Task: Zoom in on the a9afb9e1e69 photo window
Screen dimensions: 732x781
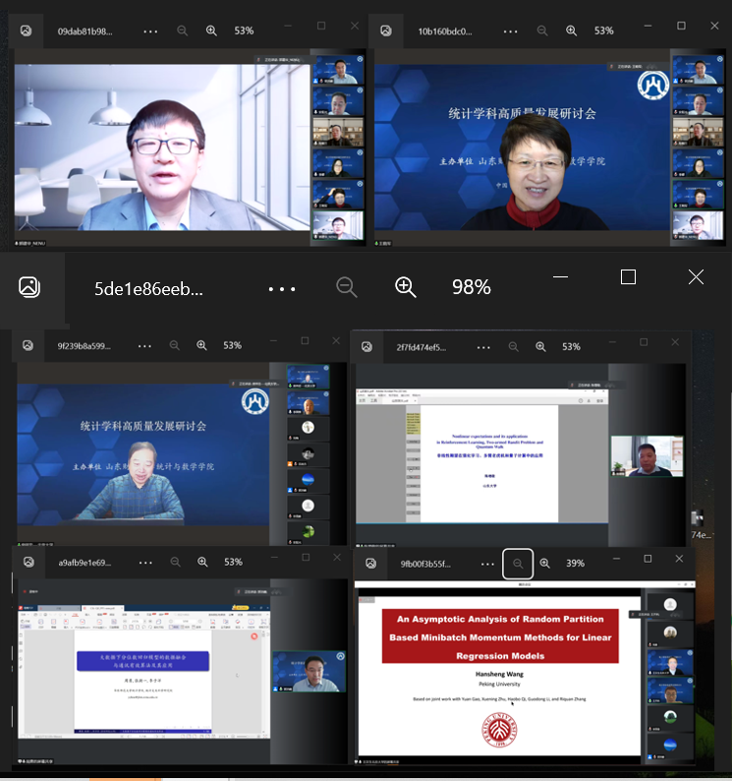Action: [x=201, y=563]
